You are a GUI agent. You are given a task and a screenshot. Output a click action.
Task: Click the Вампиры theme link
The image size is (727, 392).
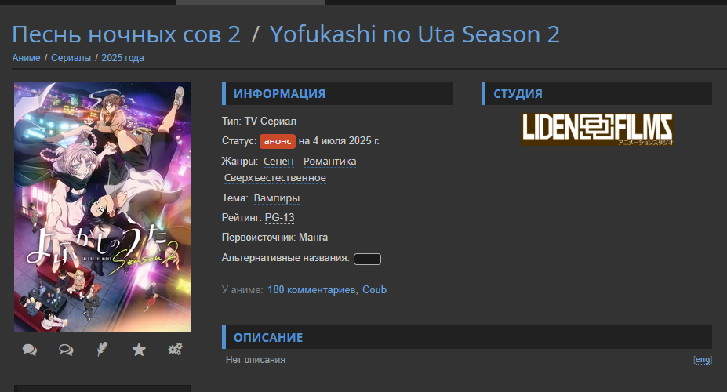click(x=276, y=198)
